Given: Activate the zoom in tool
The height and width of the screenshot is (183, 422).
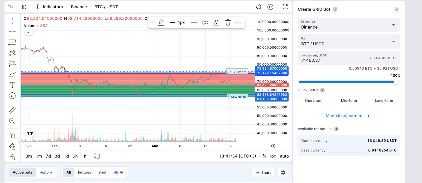Looking at the screenshot, I should point(12,121).
